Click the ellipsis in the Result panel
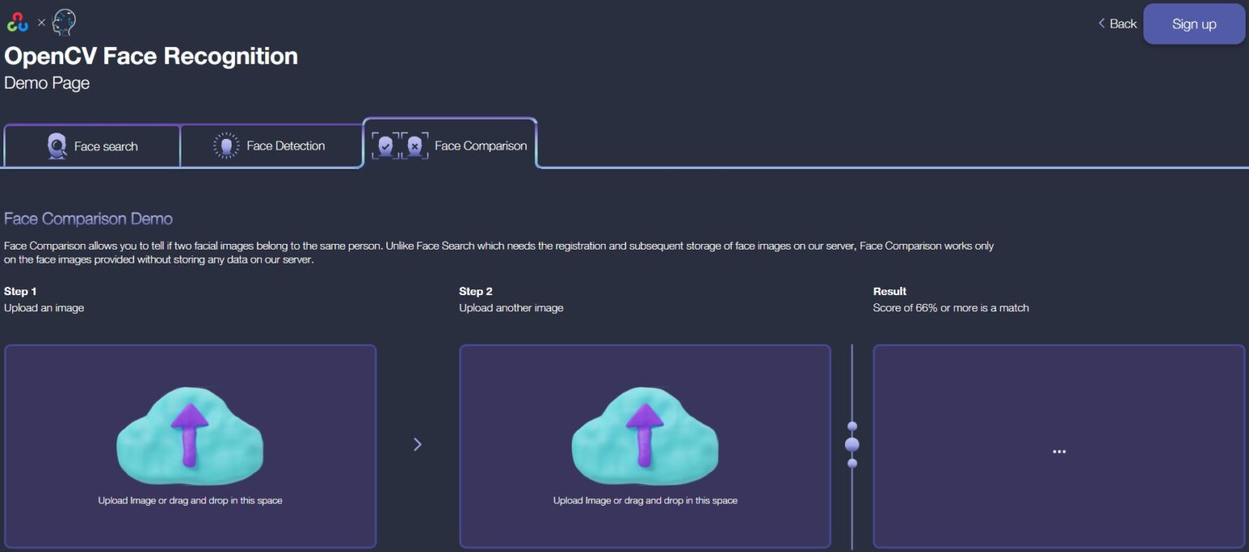This screenshot has width=1249, height=552. click(x=1059, y=451)
